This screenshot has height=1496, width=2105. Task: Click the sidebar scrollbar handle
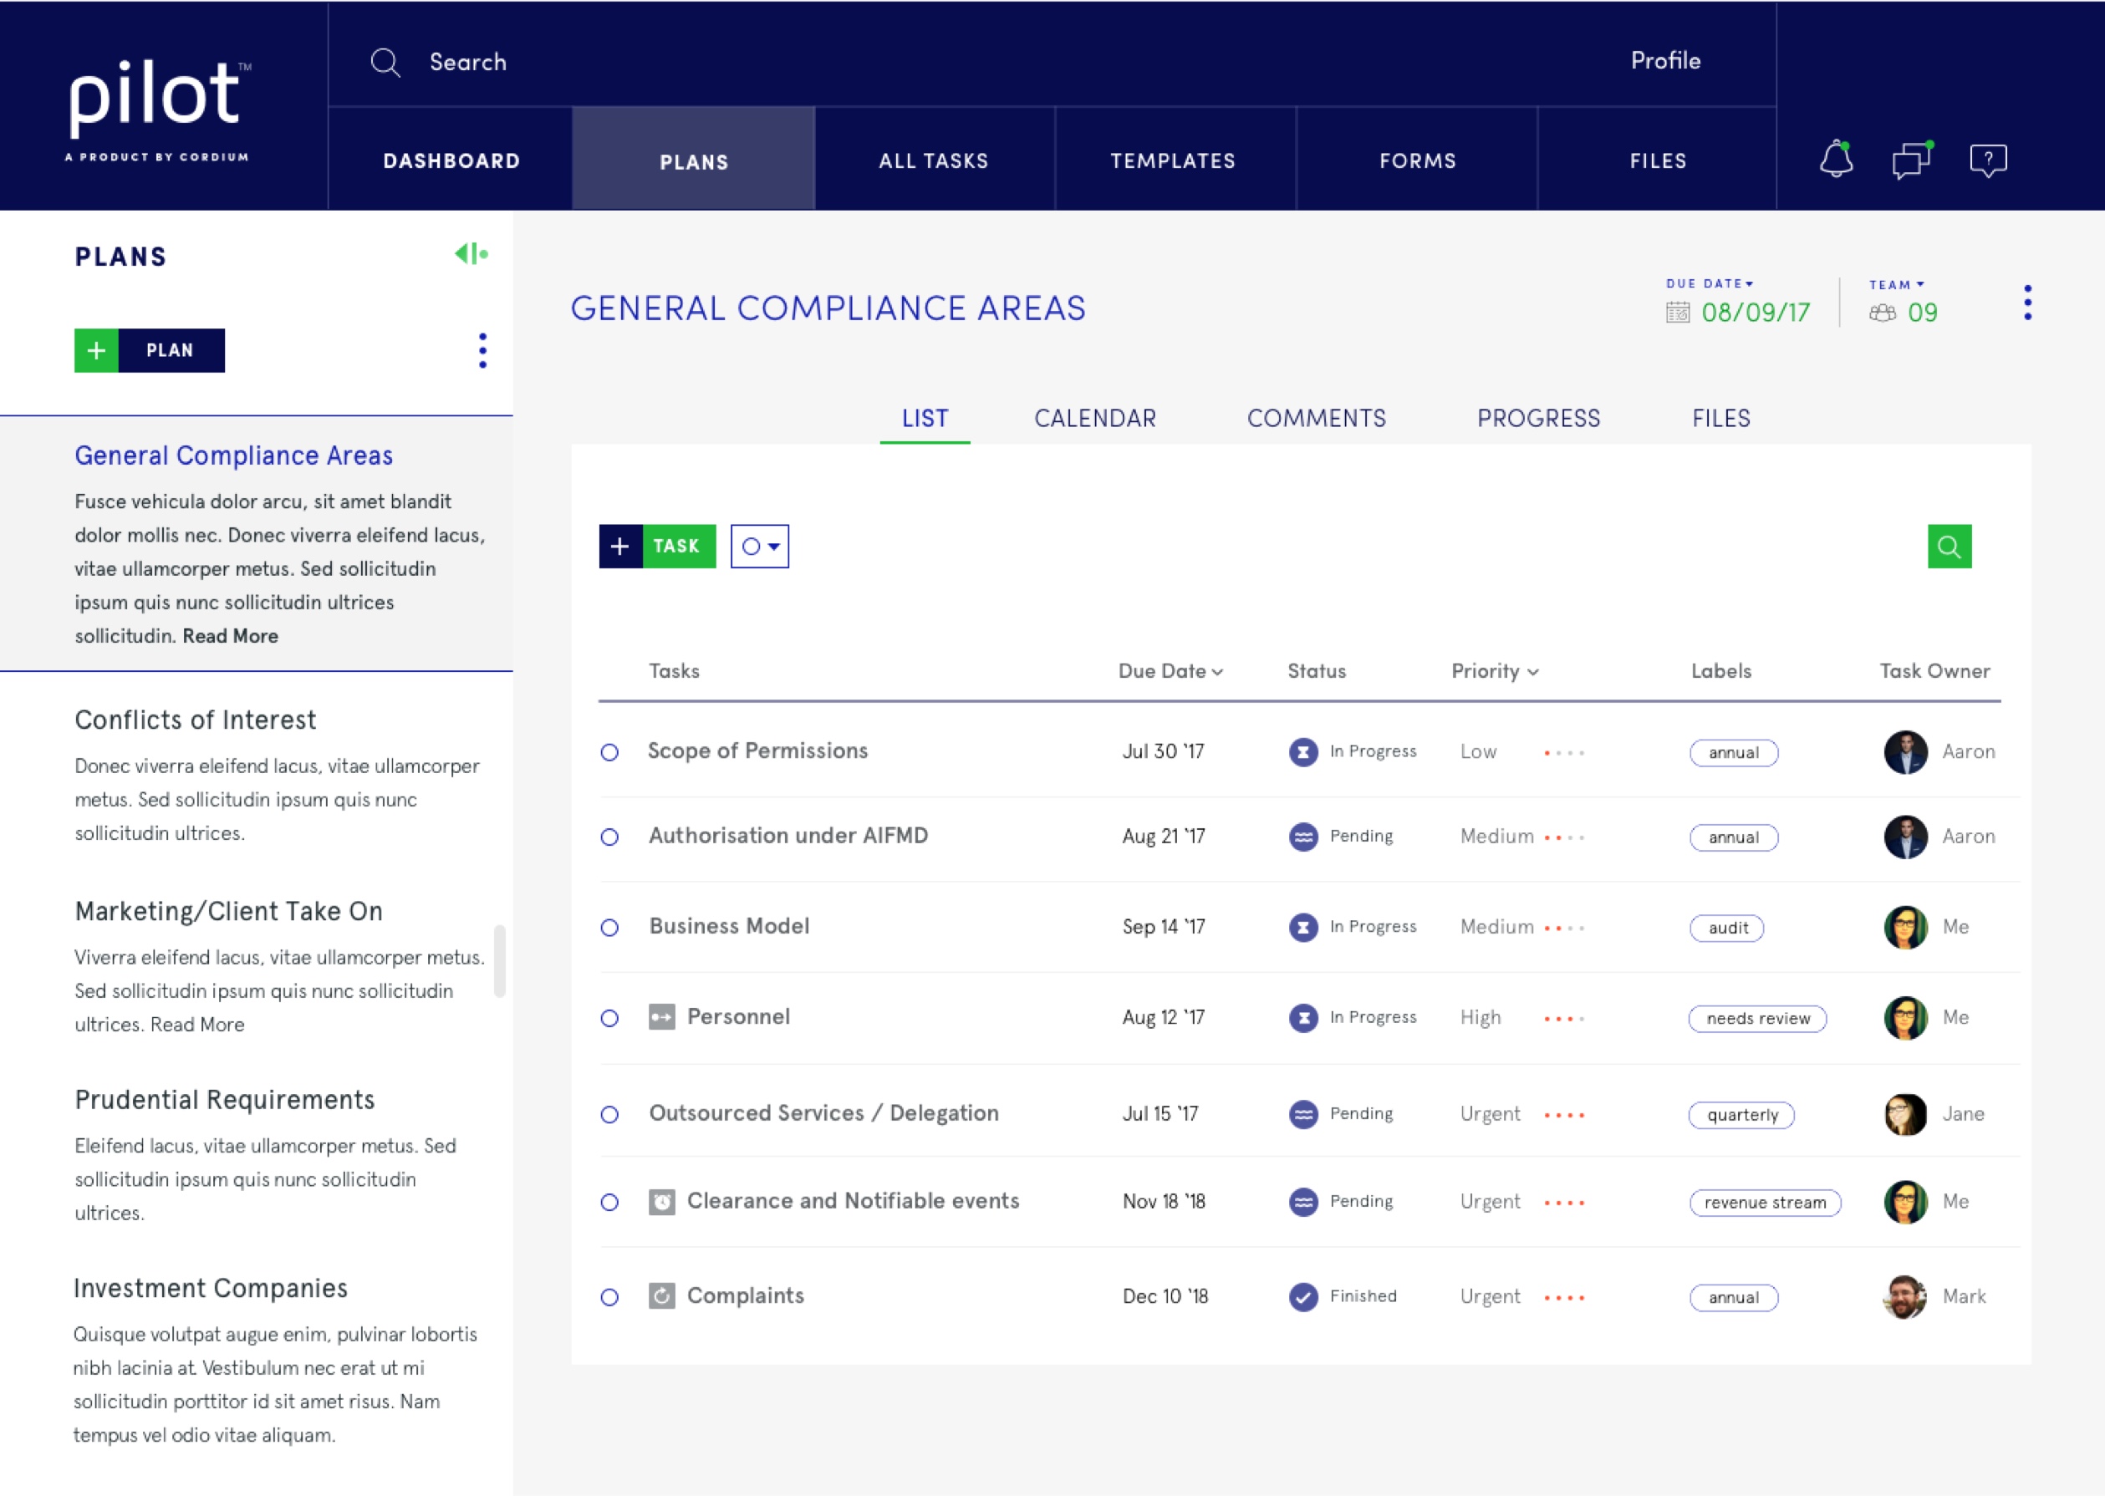coord(499,960)
